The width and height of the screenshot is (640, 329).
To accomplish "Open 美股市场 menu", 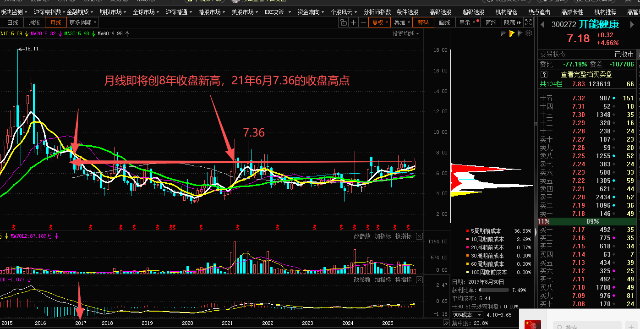I will [245, 12].
